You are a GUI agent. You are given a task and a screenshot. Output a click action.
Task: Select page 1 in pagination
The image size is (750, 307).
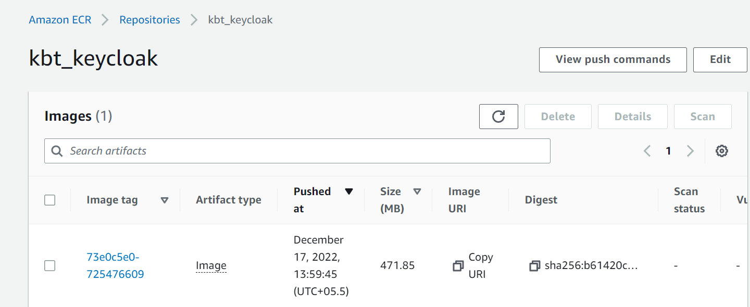[x=668, y=151]
